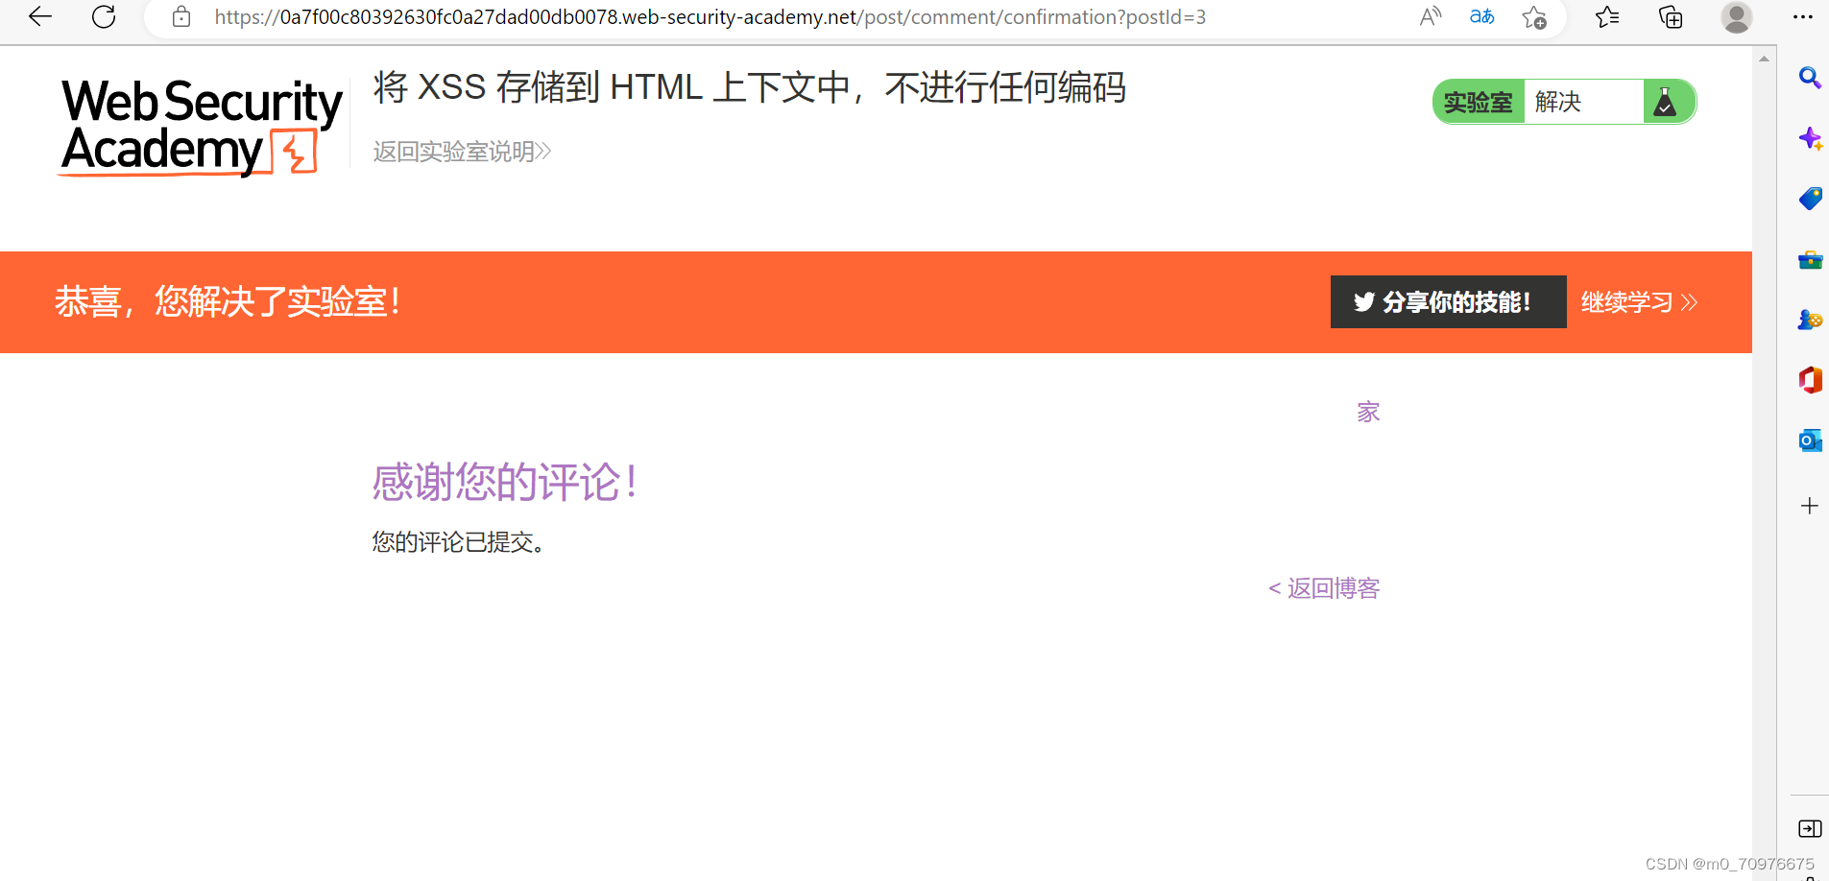Open the Favorites list

(1607, 16)
